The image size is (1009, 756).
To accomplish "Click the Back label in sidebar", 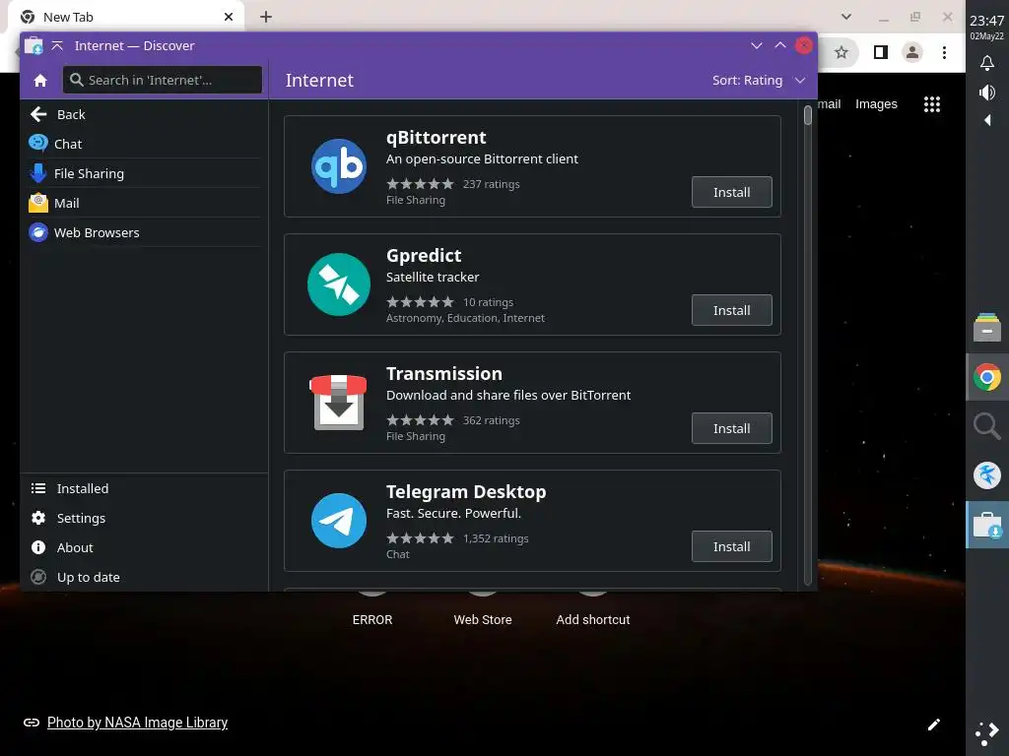I will 71,114.
